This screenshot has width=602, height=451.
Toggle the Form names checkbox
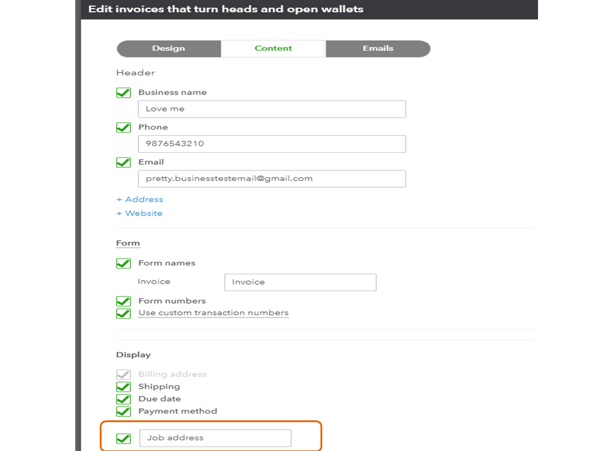tap(124, 264)
